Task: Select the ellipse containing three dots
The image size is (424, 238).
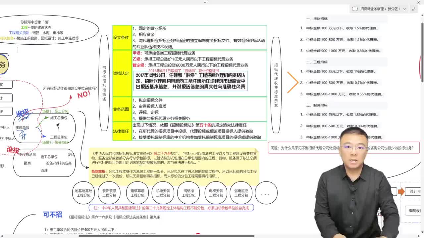Action: [266, 193]
